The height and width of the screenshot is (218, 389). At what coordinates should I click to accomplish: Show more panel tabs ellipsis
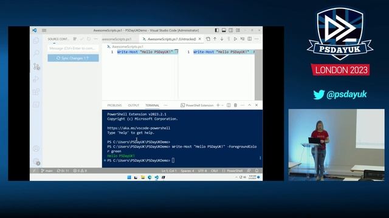166,105
